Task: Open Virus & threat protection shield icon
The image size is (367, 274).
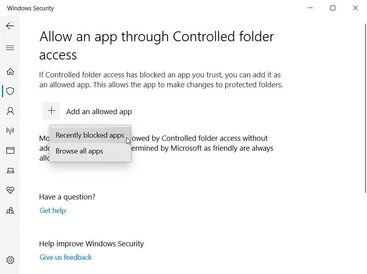Action: tap(10, 91)
